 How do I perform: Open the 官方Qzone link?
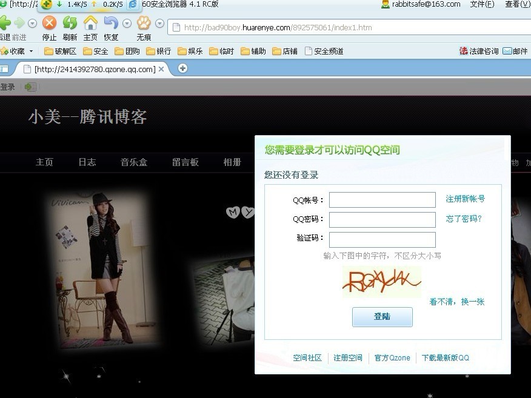point(392,358)
